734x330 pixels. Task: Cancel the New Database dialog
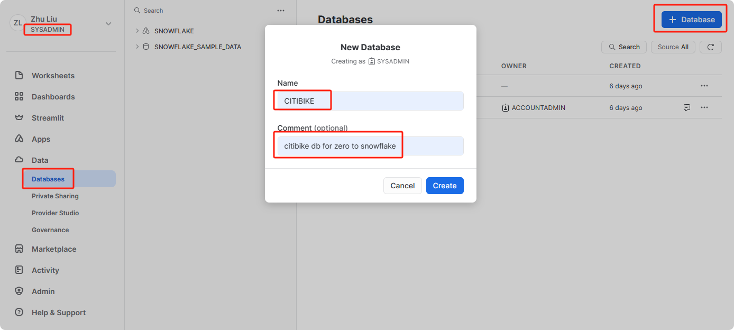point(402,186)
